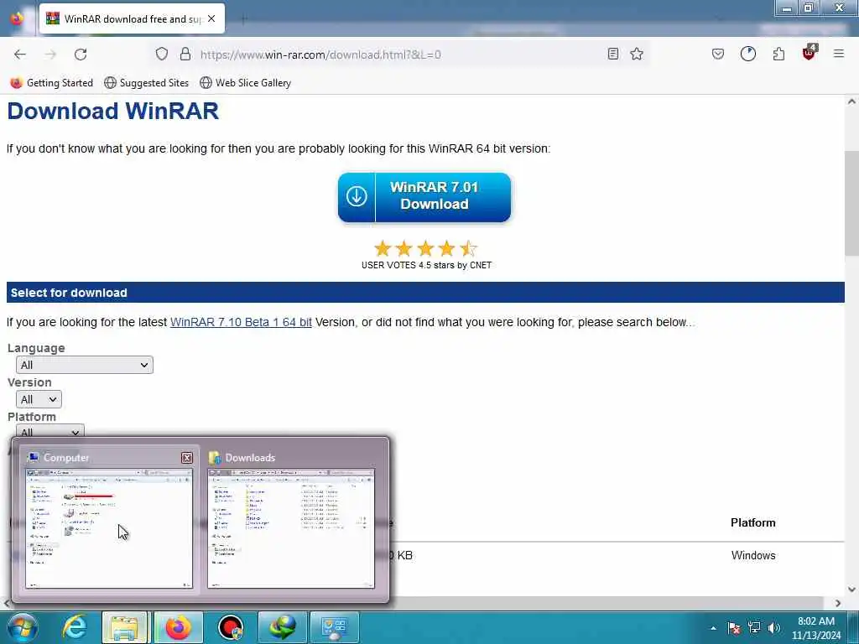Open the Extensions puzzle icon
Image resolution: width=859 pixels, height=644 pixels.
778,54
